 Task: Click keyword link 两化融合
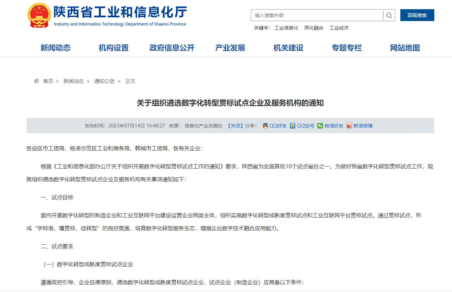tap(314, 28)
